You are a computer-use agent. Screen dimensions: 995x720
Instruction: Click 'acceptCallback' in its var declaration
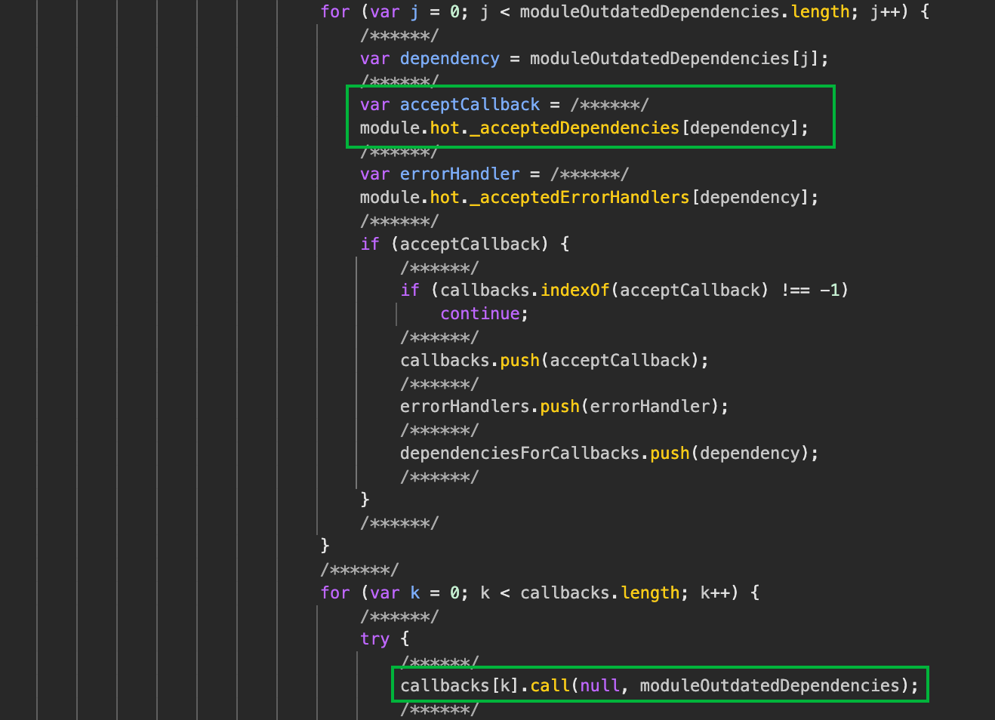tap(470, 105)
